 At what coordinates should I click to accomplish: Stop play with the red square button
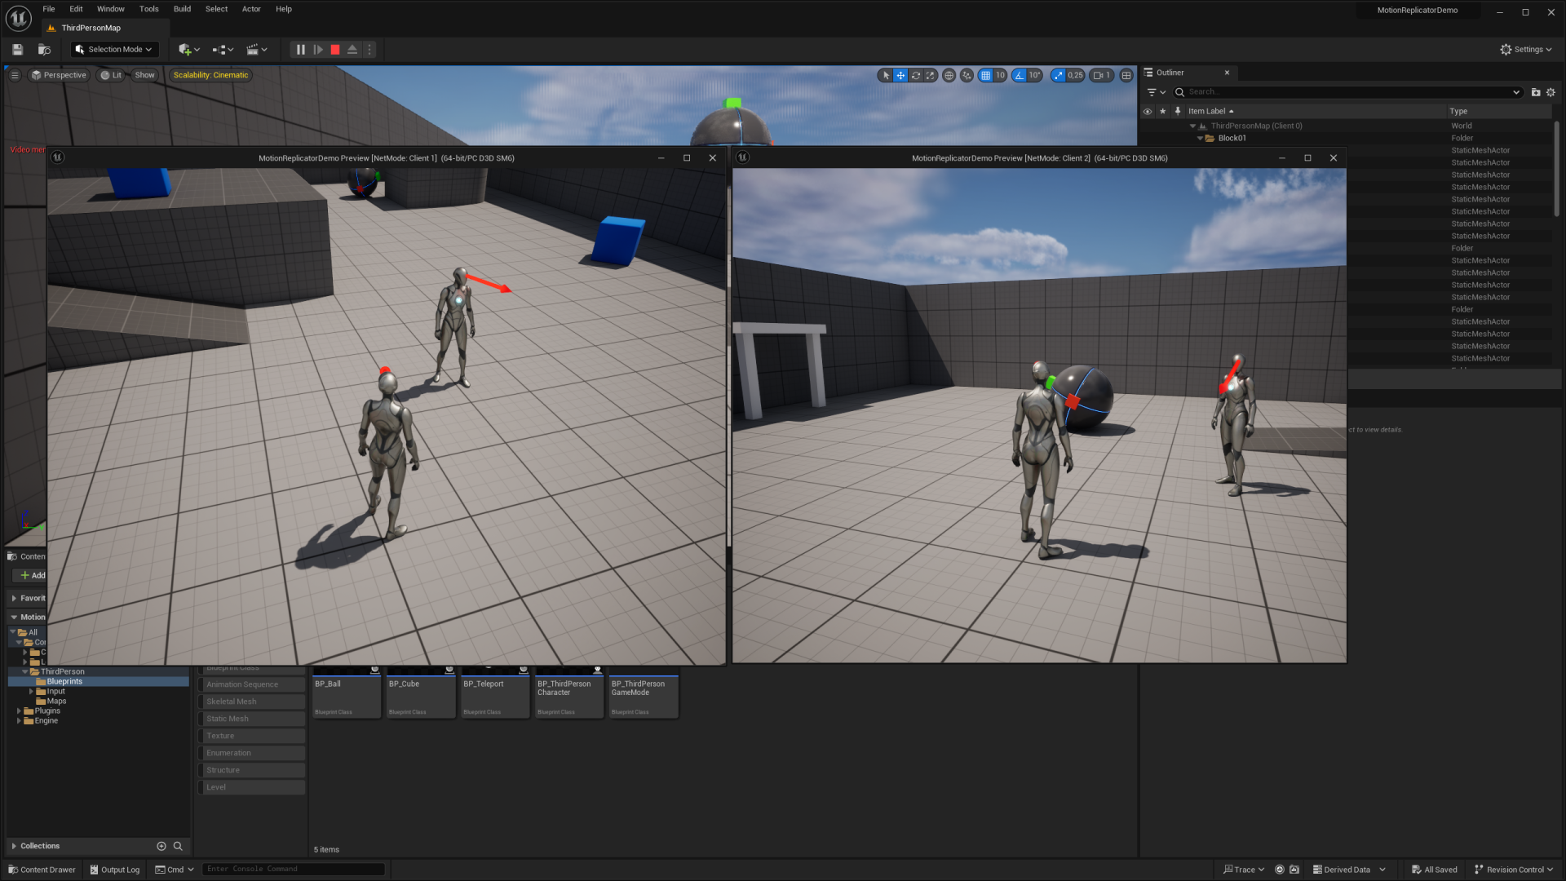coord(334,49)
